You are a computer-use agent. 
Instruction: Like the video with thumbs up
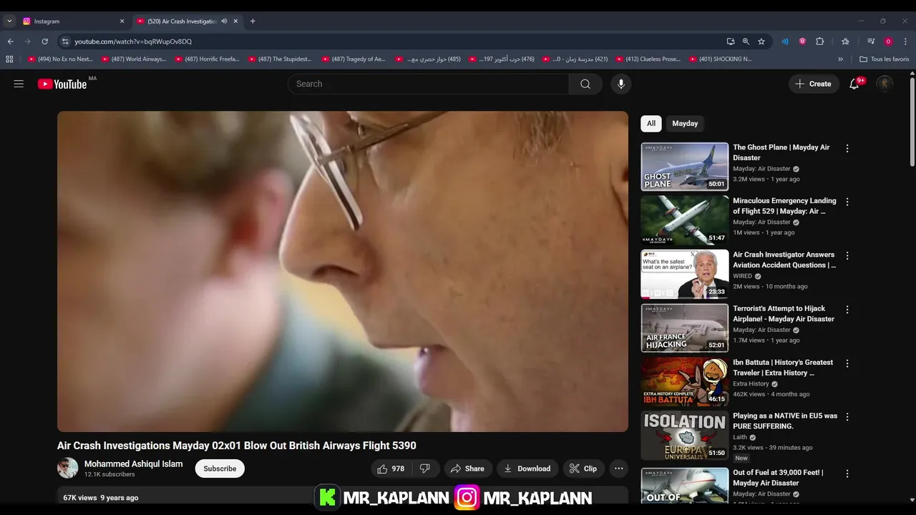tap(391, 469)
